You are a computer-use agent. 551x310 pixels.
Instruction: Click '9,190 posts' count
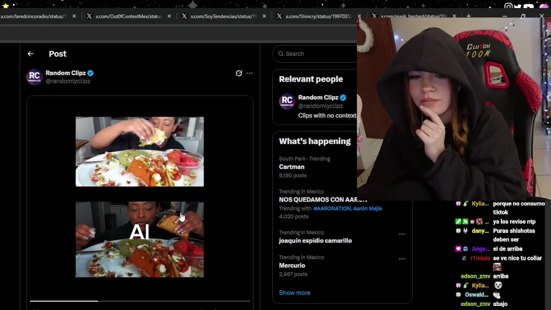coord(293,176)
